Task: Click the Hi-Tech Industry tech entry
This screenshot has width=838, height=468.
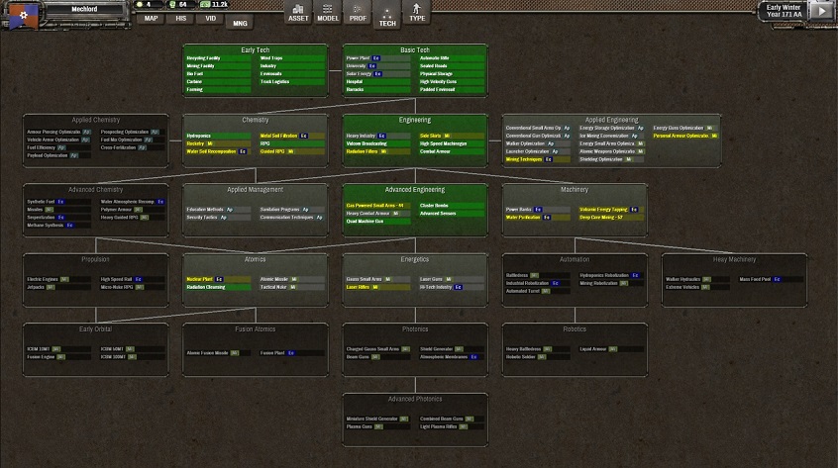Action: click(452, 287)
